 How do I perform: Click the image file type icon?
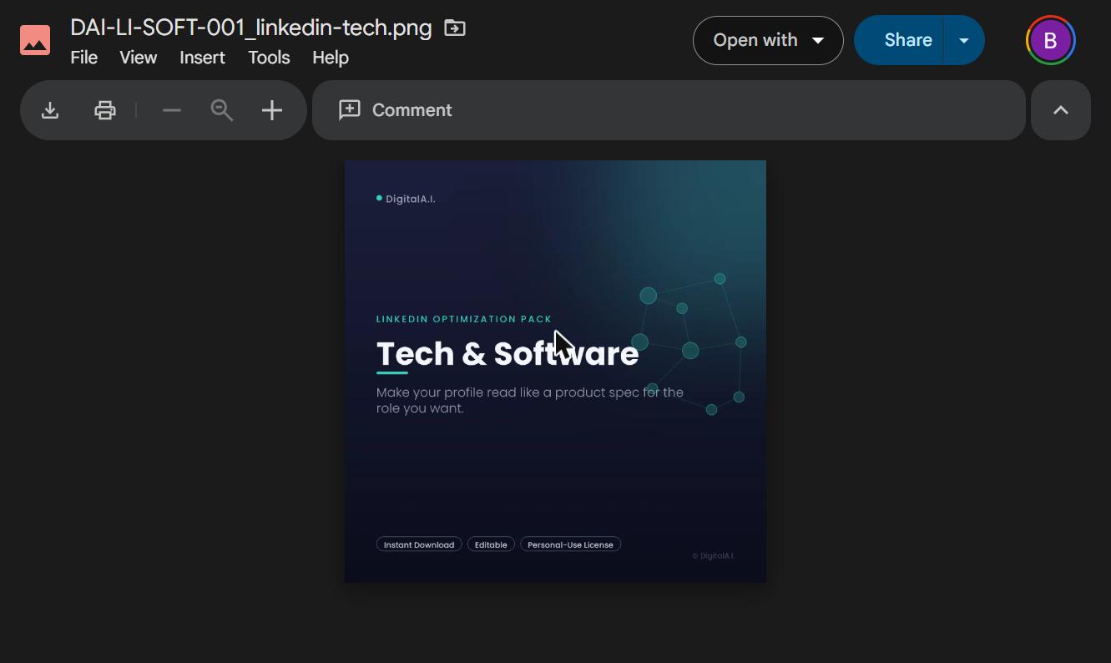click(x=35, y=40)
